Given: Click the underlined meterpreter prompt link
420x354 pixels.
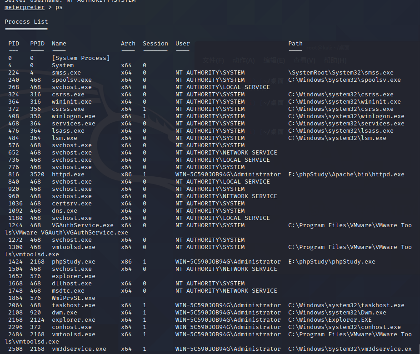Looking at the screenshot, I should (x=24, y=7).
